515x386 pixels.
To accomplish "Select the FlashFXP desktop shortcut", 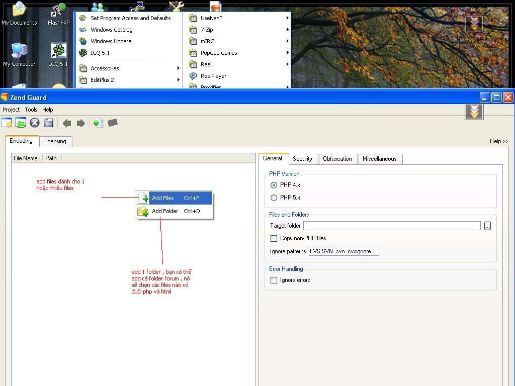I will 58,14.
